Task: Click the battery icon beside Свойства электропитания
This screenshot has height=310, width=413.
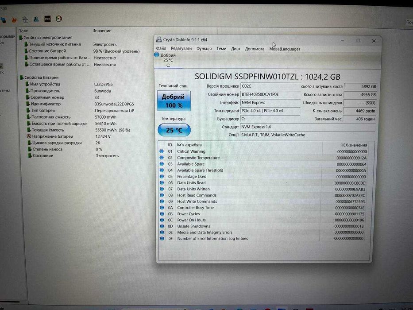Action: click(x=21, y=38)
